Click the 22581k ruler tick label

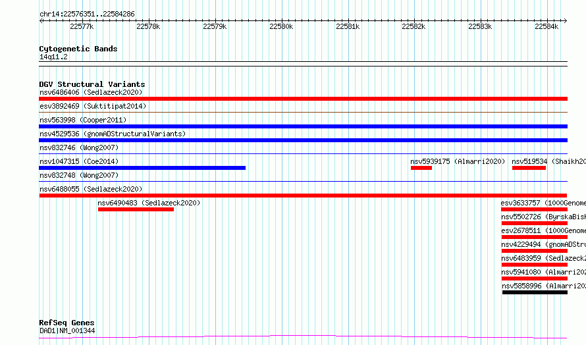click(348, 26)
